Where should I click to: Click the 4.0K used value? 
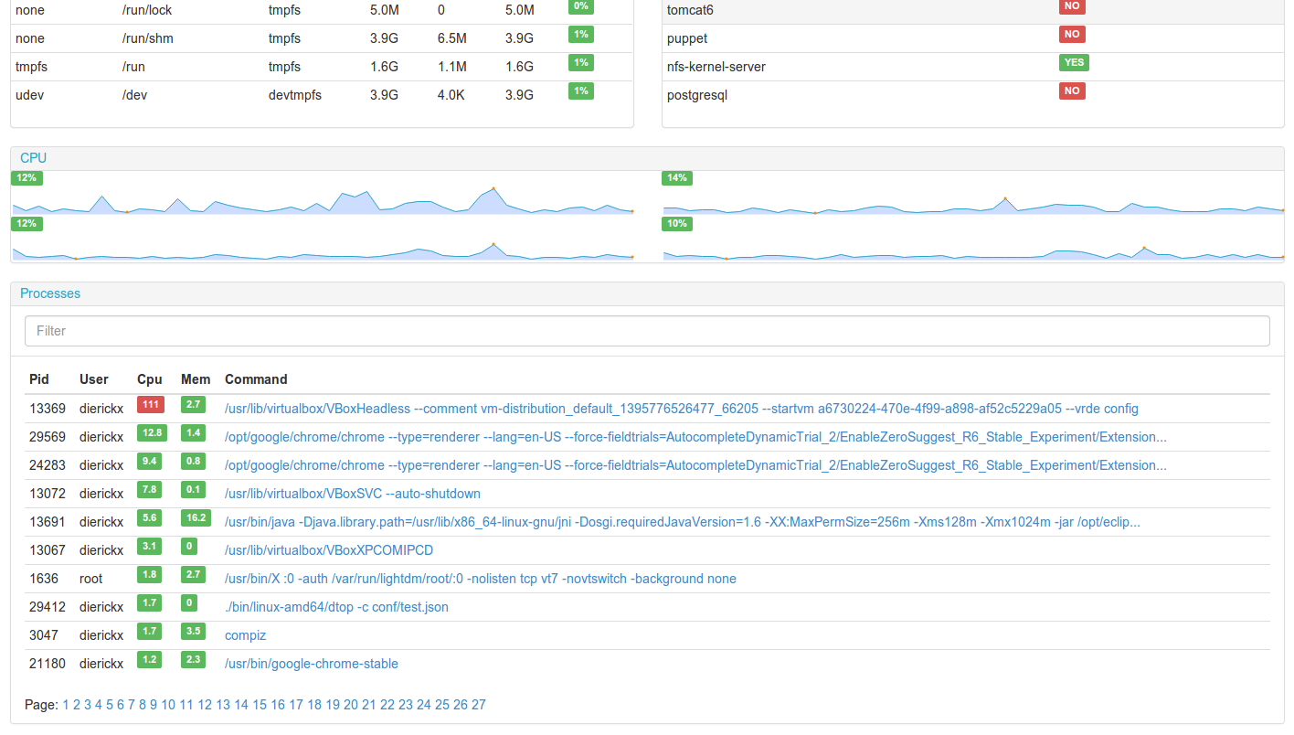(x=451, y=95)
